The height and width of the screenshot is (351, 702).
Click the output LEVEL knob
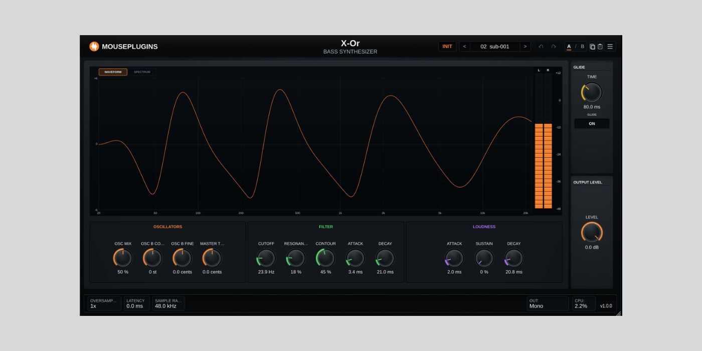tap(592, 232)
